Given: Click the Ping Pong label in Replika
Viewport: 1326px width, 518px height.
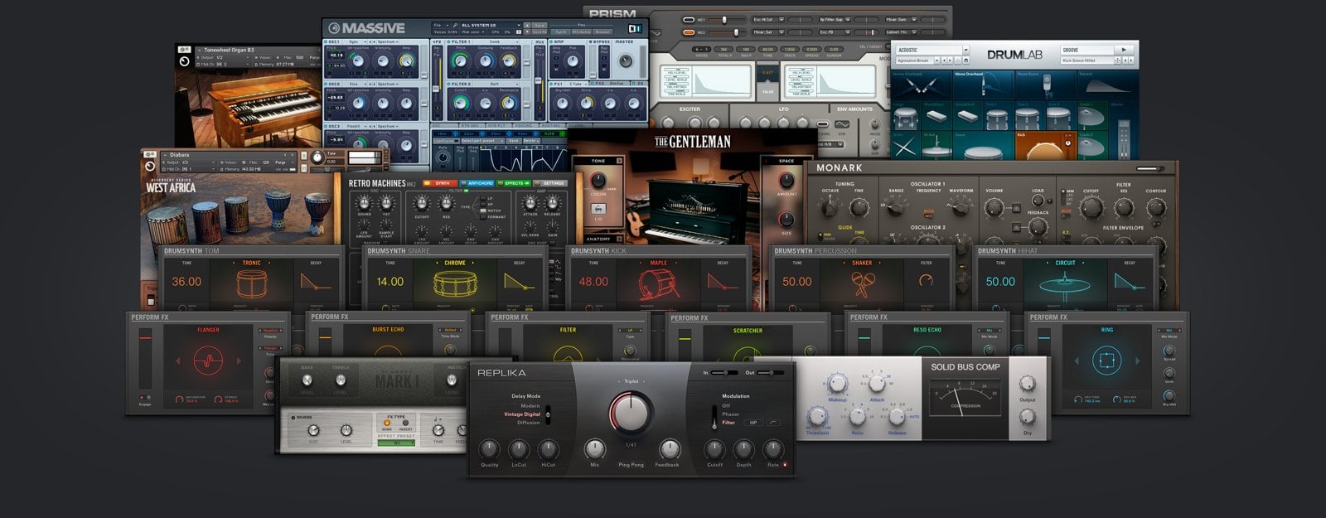Looking at the screenshot, I should (631, 465).
